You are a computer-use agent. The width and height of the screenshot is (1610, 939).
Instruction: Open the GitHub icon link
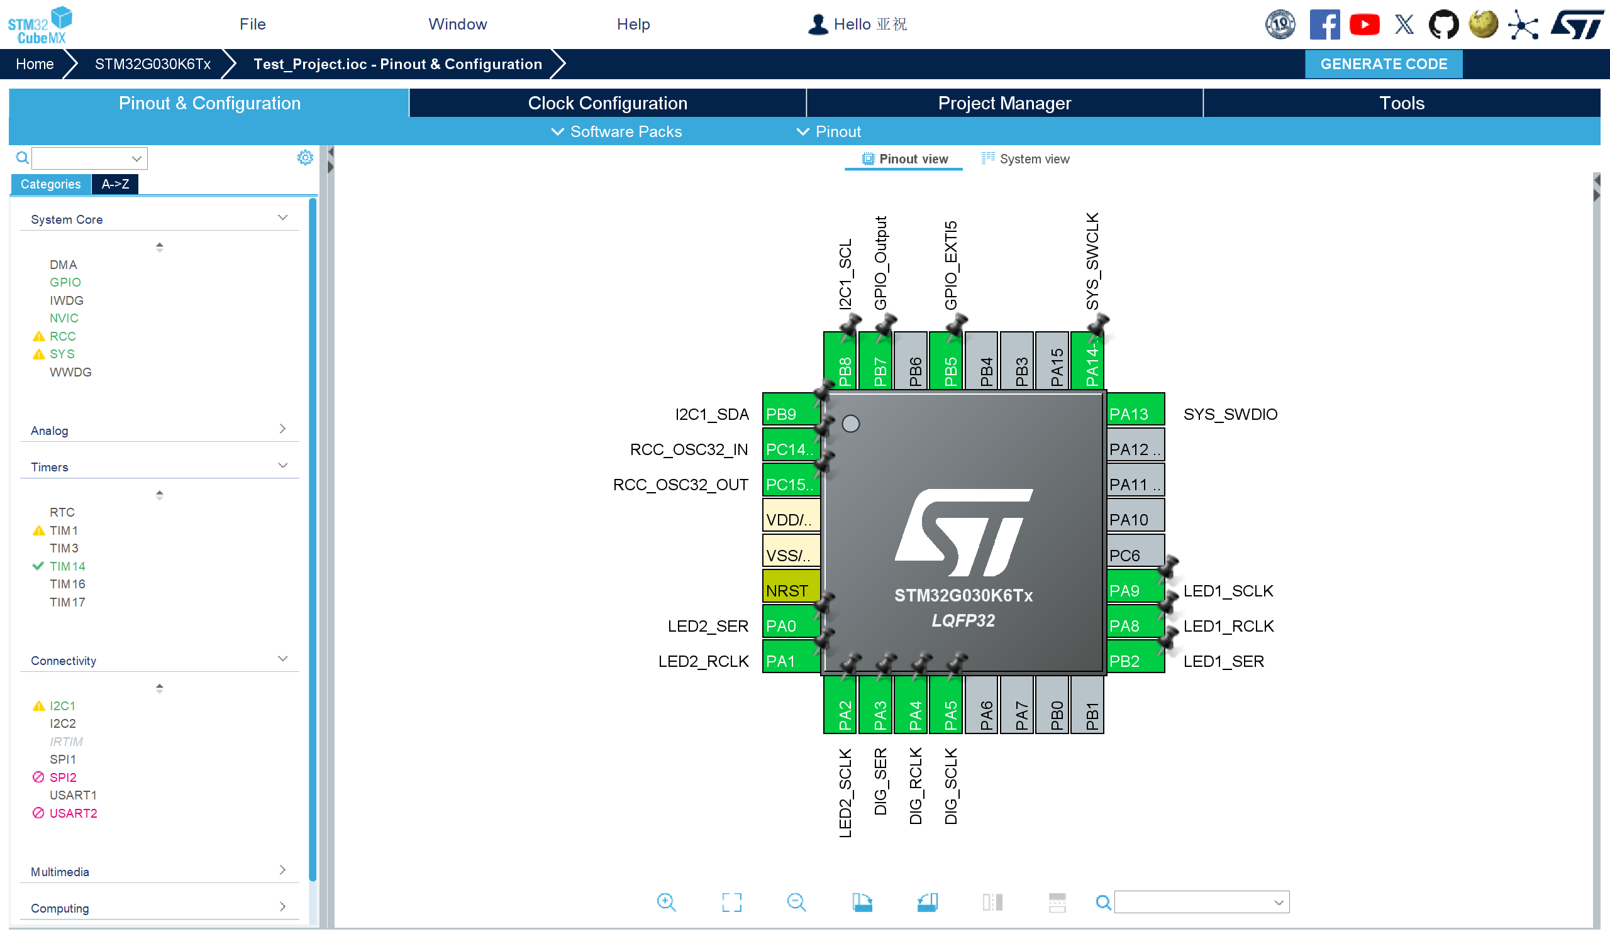point(1443,25)
